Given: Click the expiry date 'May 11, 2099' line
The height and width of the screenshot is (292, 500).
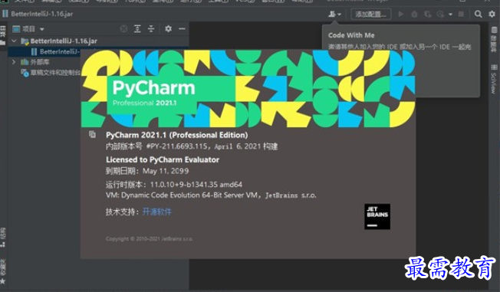Looking at the screenshot, I should pyautogui.click(x=147, y=171).
